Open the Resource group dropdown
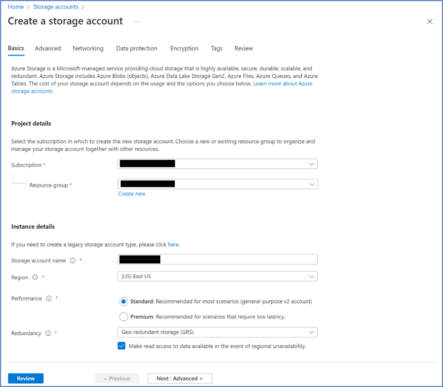443x387 pixels. [217, 184]
